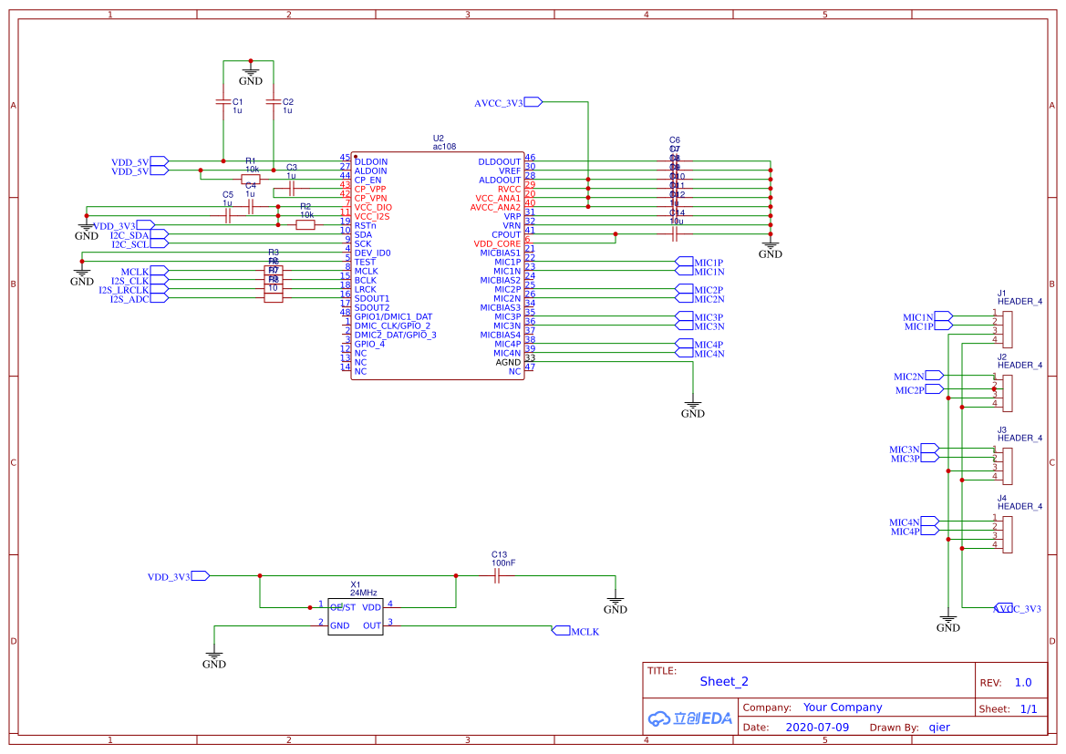1066x754 pixels.
Task: Click the EasyEDA logo in the title block
Action: click(x=690, y=718)
